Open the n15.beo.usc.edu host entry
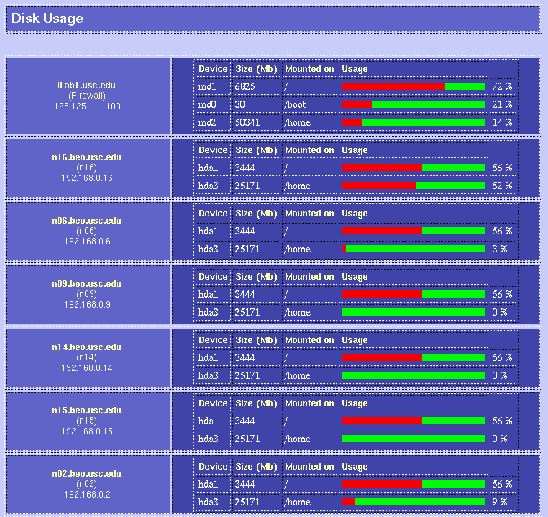Image resolution: width=548 pixels, height=517 pixels. click(x=86, y=411)
